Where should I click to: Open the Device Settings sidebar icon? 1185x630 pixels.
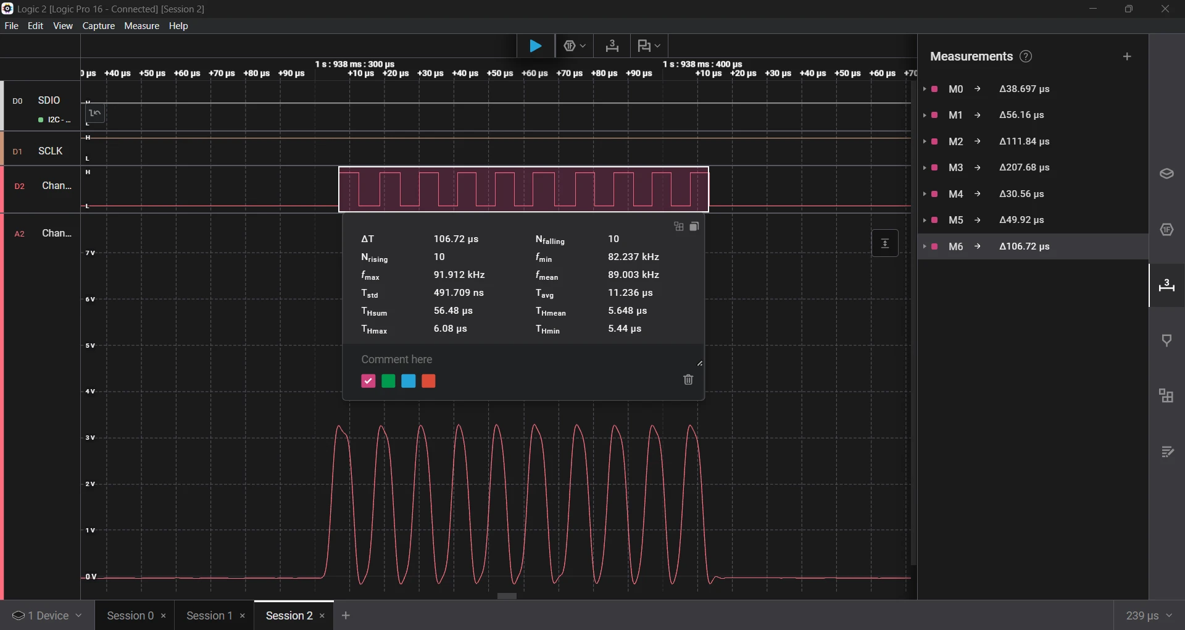[x=1166, y=174]
